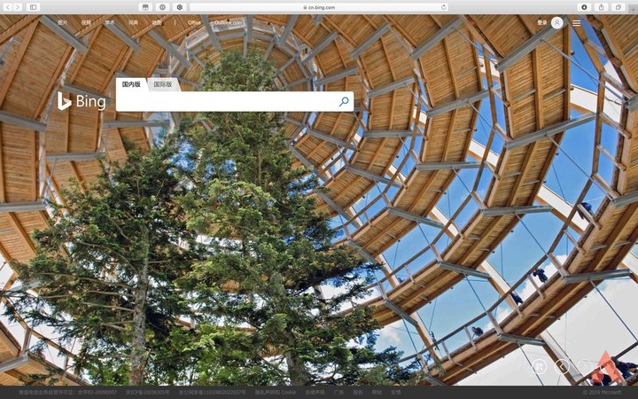The width and height of the screenshot is (638, 399).
Task: Go back with Safari's back arrow
Action: (8, 6)
